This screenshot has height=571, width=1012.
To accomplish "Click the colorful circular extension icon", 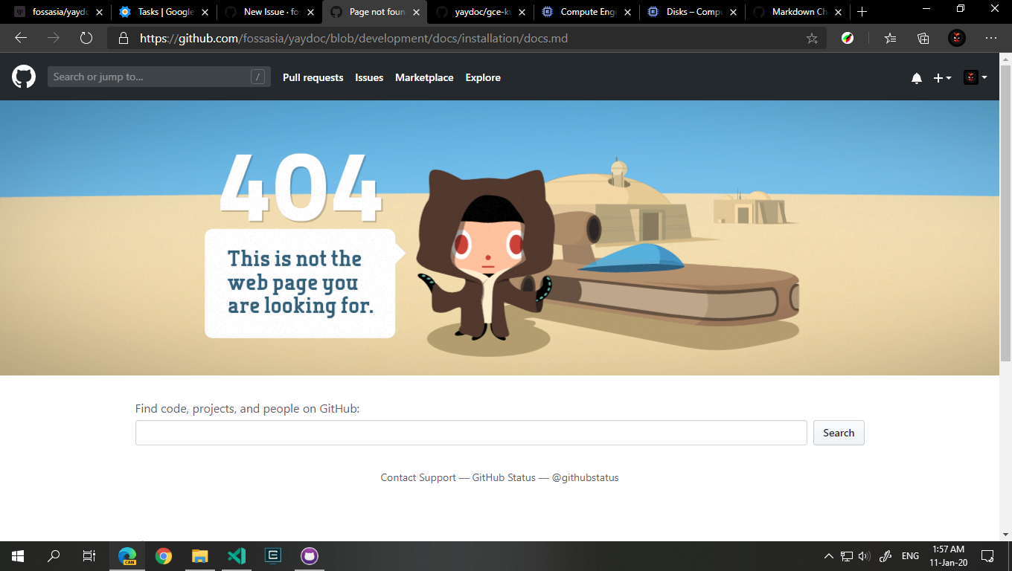I will coord(848,38).
